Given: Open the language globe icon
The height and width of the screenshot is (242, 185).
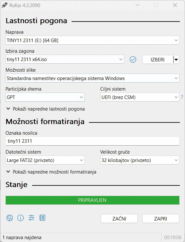Looking at the screenshot, I should tap(10, 218).
